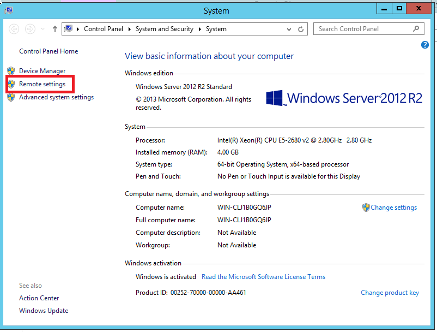Click the shield icon beside Device Manager
Viewport: 437px width, 332px height.
[x=11, y=70]
